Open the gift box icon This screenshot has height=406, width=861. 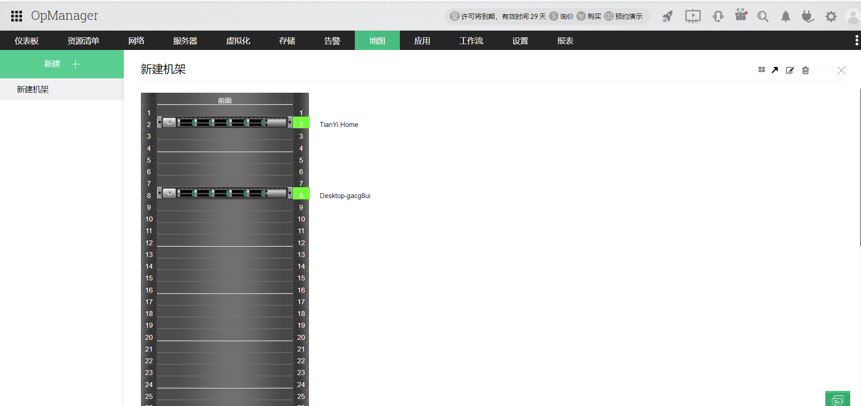741,15
